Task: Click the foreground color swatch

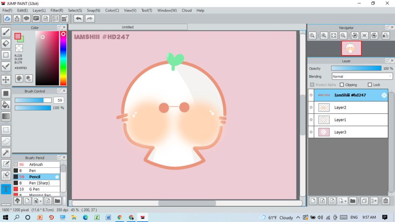Action: [18, 37]
